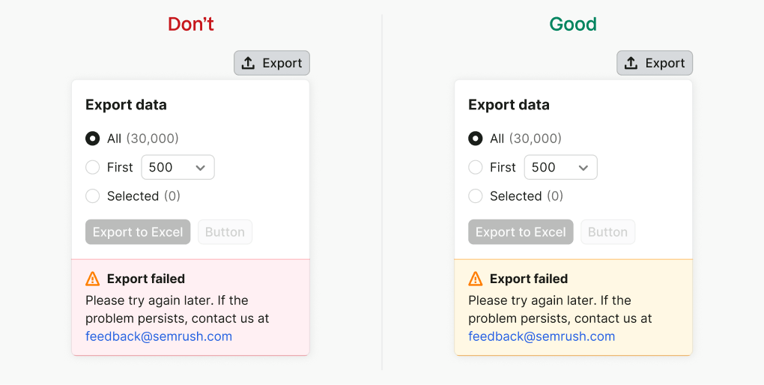Click the upload icon in right Export button
The height and width of the screenshot is (385, 764).
click(631, 63)
